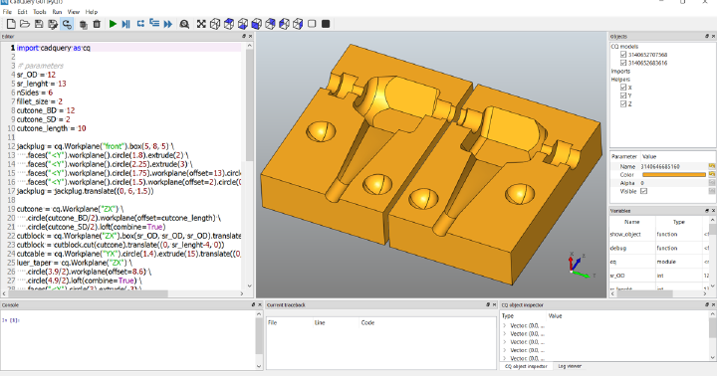Click the debugger Step in icon
The width and height of the screenshot is (717, 376).
coord(154,24)
